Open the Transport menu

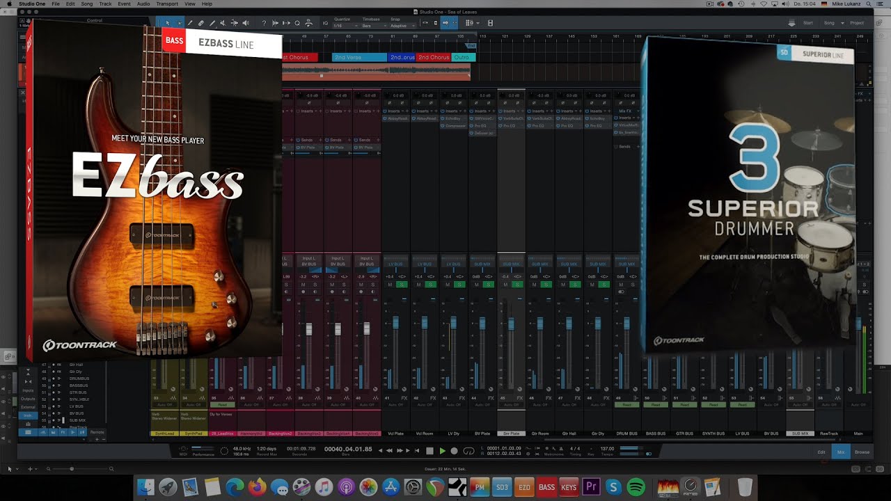[x=167, y=3]
